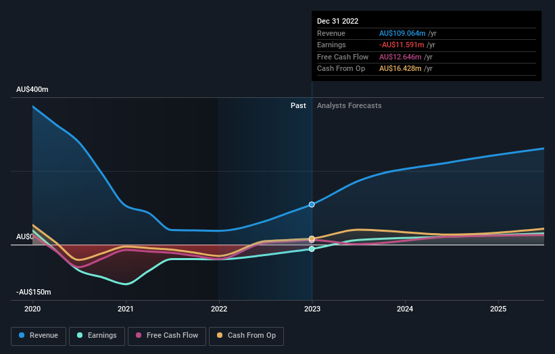The height and width of the screenshot is (354, 555).
Task: Toggle the Cash From Op legend series
Action: 246,336
